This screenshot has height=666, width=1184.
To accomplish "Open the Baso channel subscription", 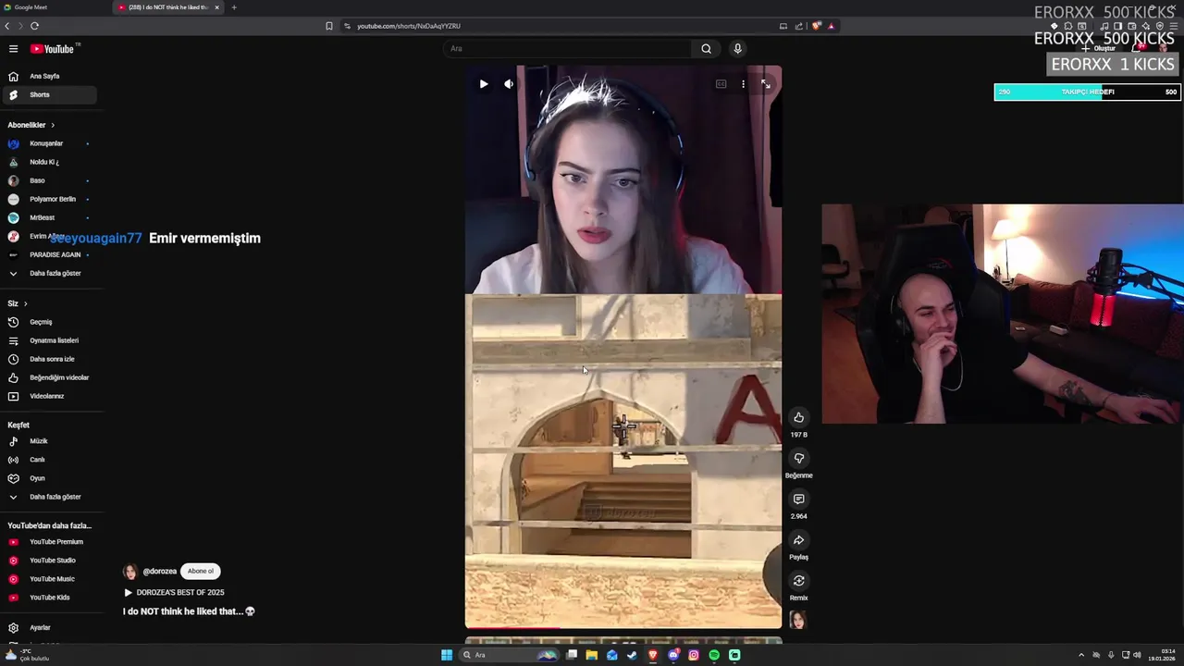I will click(x=48, y=180).
